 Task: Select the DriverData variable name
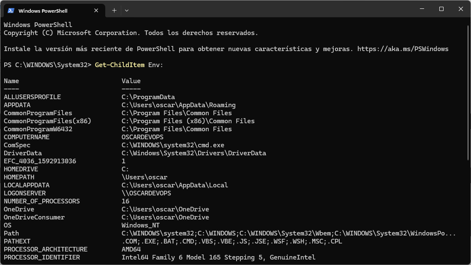[x=23, y=153]
